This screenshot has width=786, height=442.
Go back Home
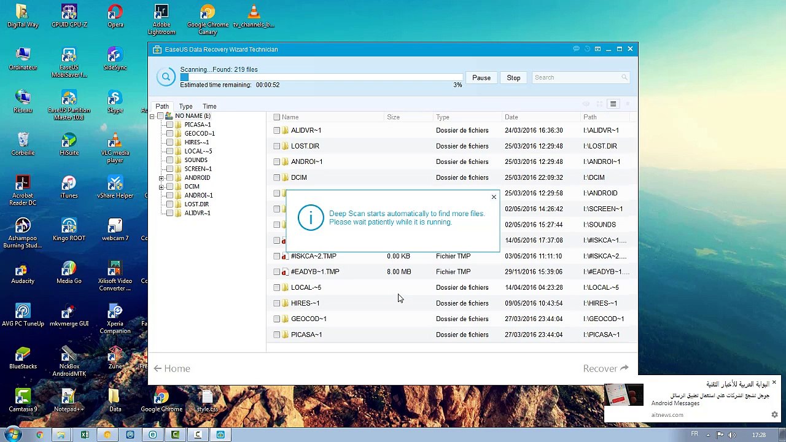(172, 368)
